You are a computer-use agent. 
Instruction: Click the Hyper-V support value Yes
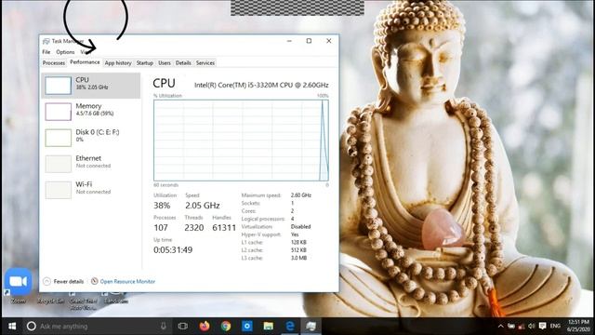(x=295, y=234)
